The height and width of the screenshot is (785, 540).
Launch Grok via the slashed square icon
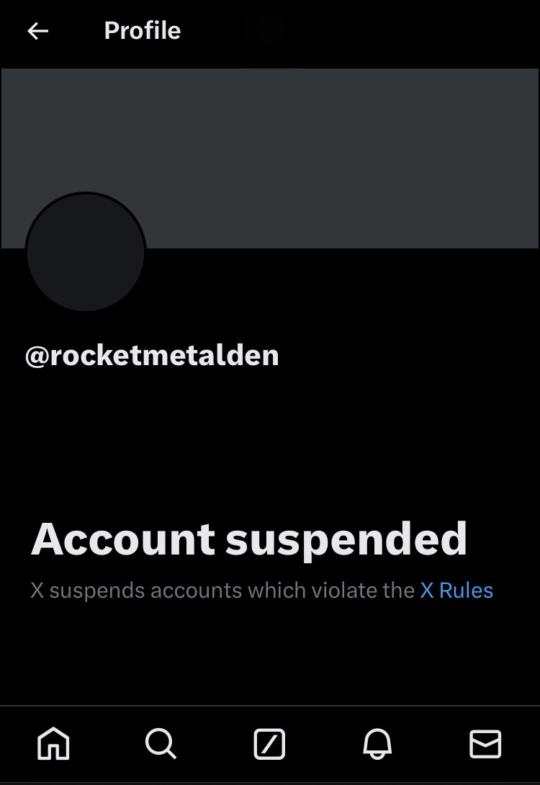point(269,744)
